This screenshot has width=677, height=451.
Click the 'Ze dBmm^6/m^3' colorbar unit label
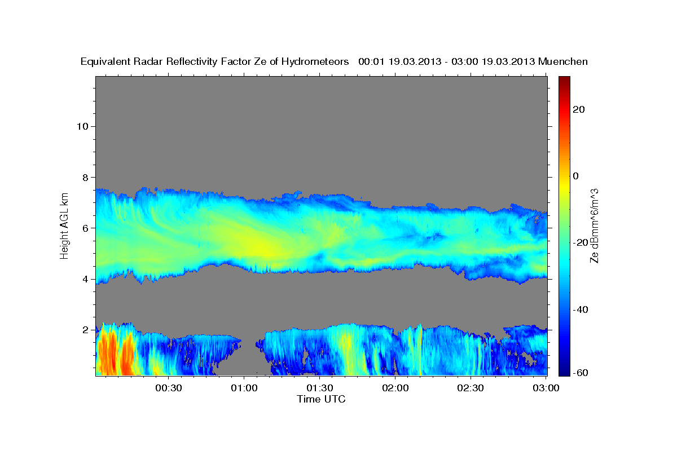coord(594,225)
